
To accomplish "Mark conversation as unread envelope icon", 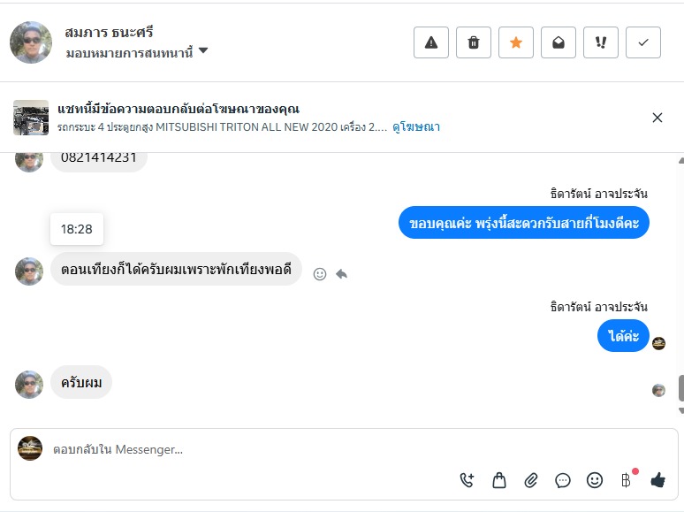I will [559, 42].
